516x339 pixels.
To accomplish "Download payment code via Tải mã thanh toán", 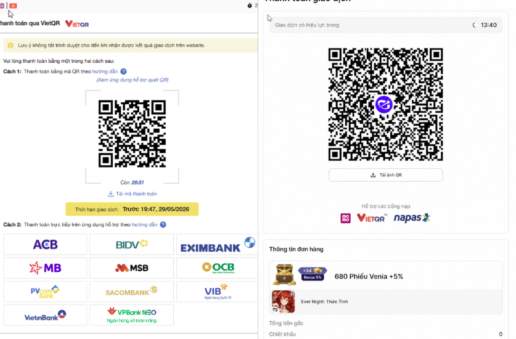I will (x=133, y=194).
